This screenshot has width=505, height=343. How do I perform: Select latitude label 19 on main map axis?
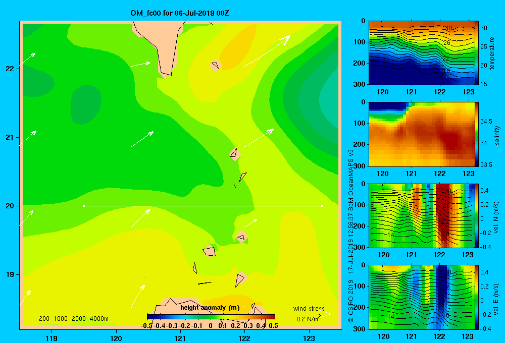tap(10, 274)
